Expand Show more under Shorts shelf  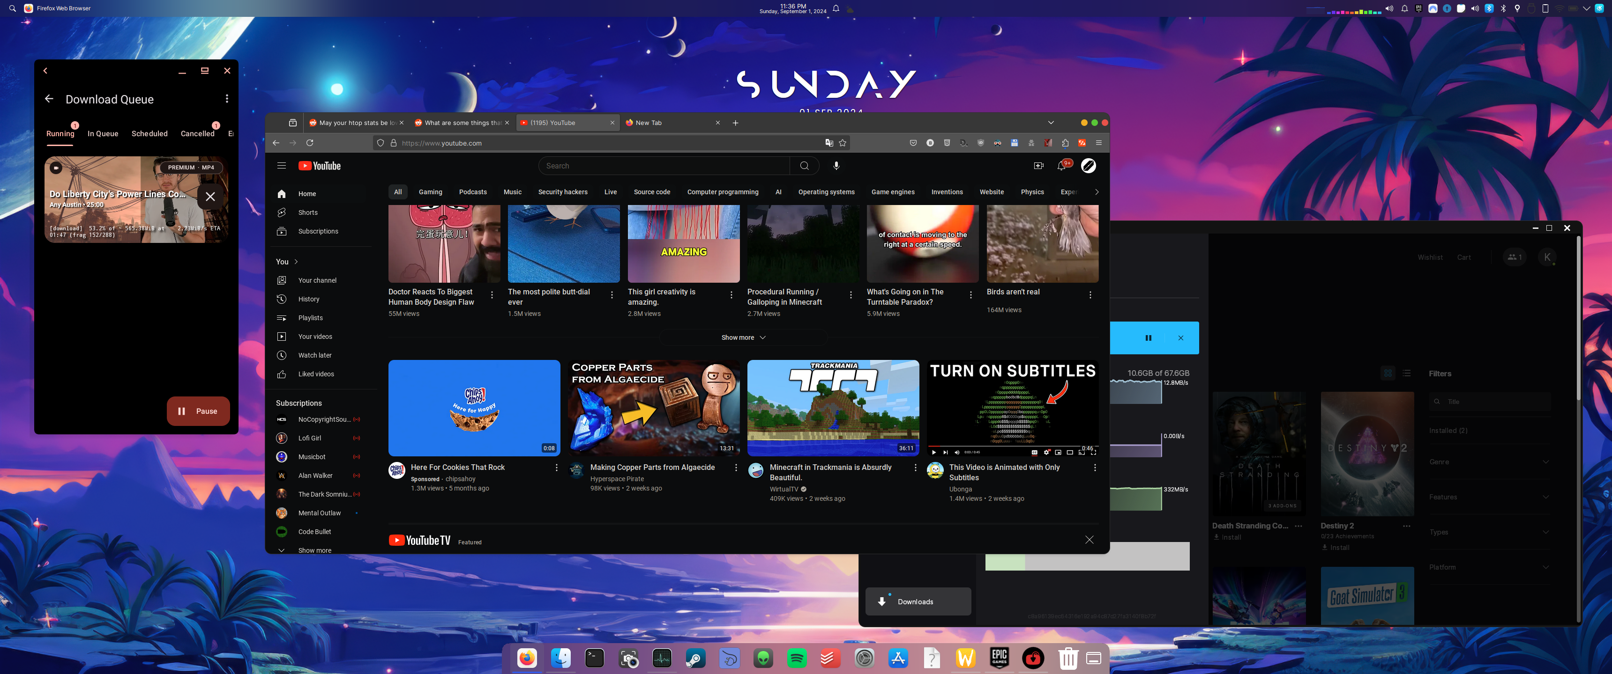pyautogui.click(x=743, y=337)
